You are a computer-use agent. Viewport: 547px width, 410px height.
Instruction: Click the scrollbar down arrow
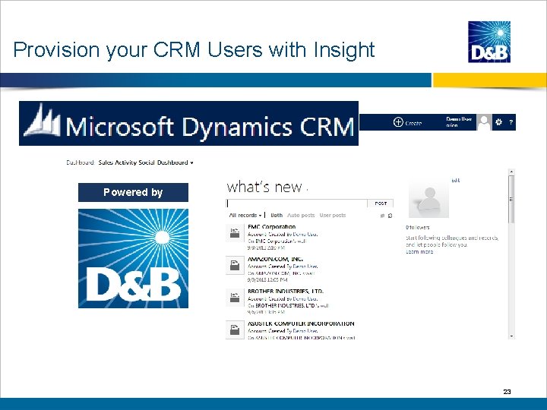(x=511, y=336)
